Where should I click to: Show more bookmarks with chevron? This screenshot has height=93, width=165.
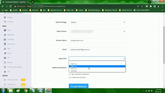coord(162,10)
